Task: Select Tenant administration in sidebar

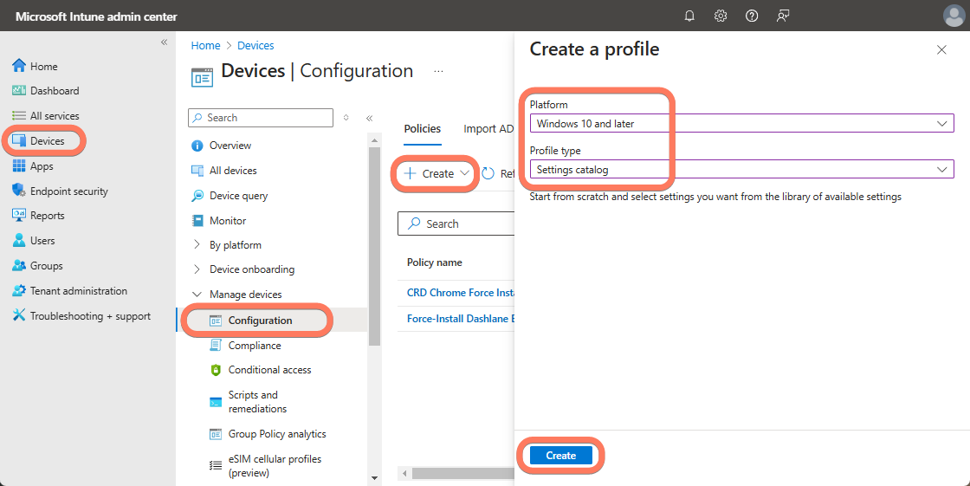Action: (x=78, y=291)
